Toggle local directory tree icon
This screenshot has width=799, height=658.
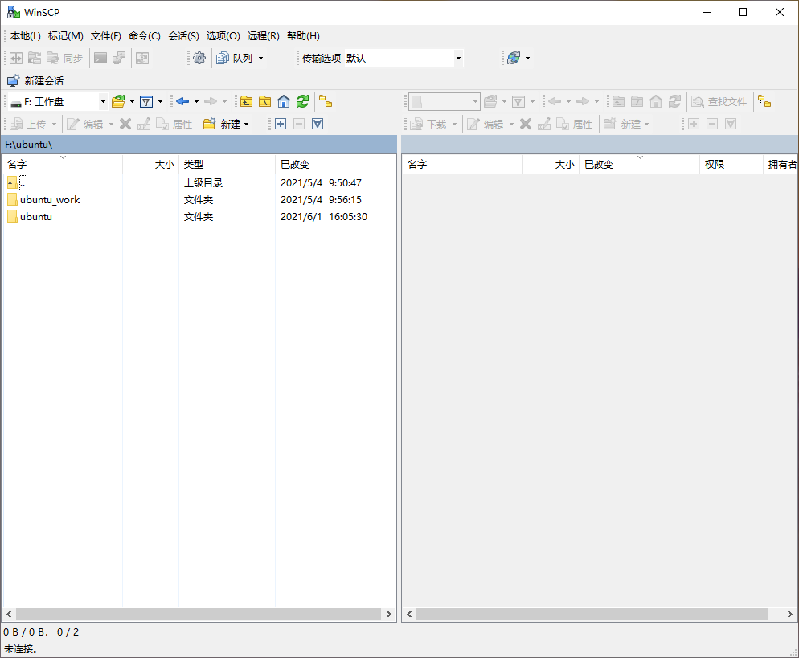point(326,101)
